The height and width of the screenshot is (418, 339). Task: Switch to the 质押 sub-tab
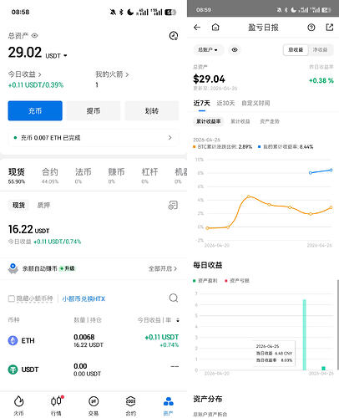[43, 206]
